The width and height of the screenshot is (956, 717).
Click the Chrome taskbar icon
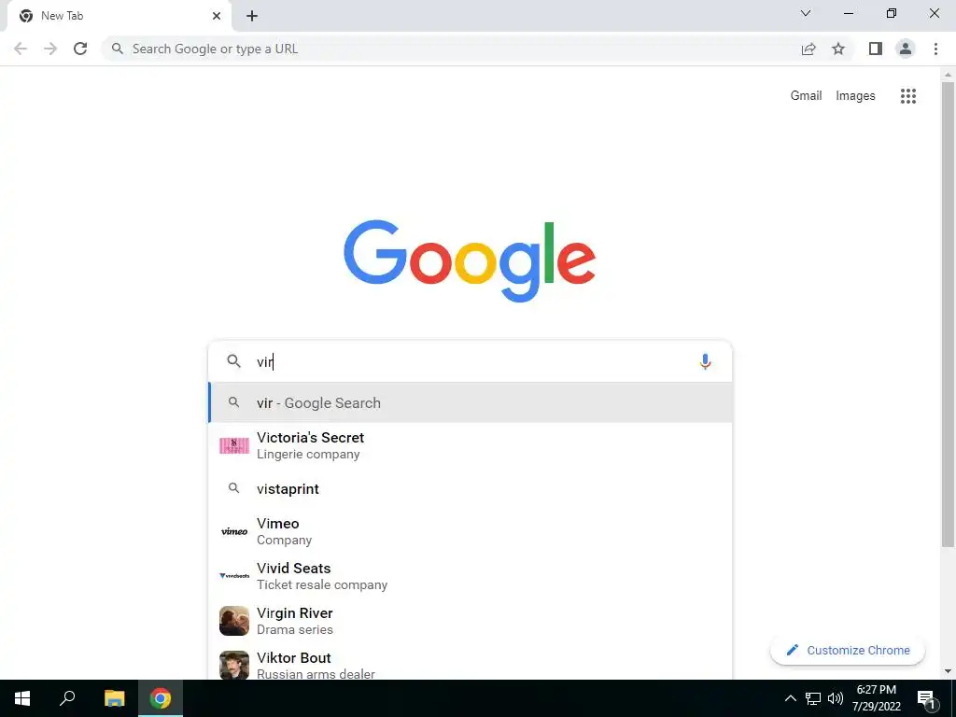click(x=161, y=698)
